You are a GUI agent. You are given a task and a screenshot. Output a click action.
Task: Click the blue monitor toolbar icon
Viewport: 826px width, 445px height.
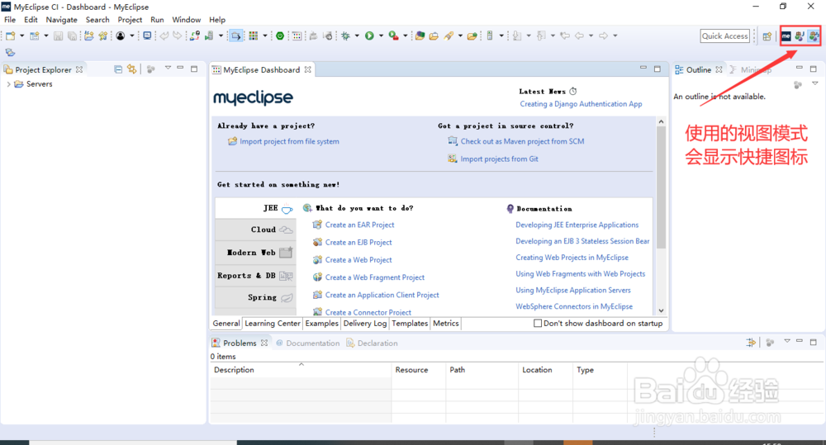(147, 36)
